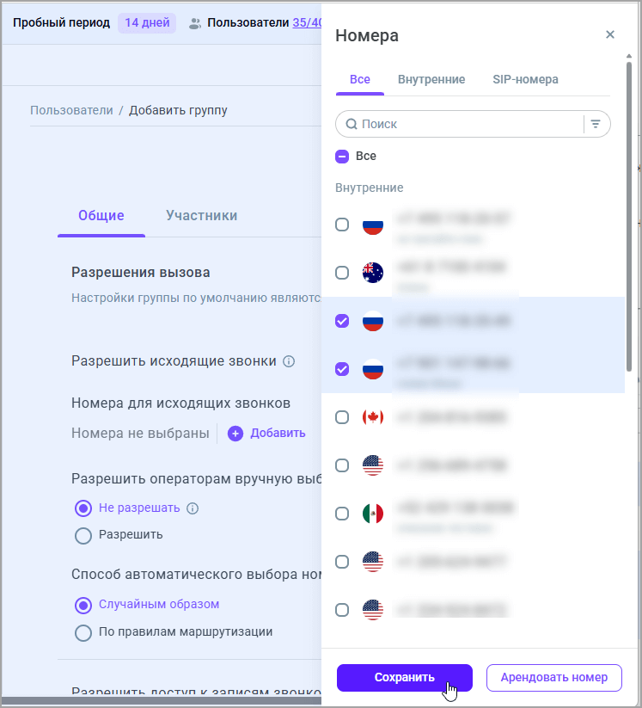Switch to the Внутренние tab
The height and width of the screenshot is (708, 642).
point(431,78)
